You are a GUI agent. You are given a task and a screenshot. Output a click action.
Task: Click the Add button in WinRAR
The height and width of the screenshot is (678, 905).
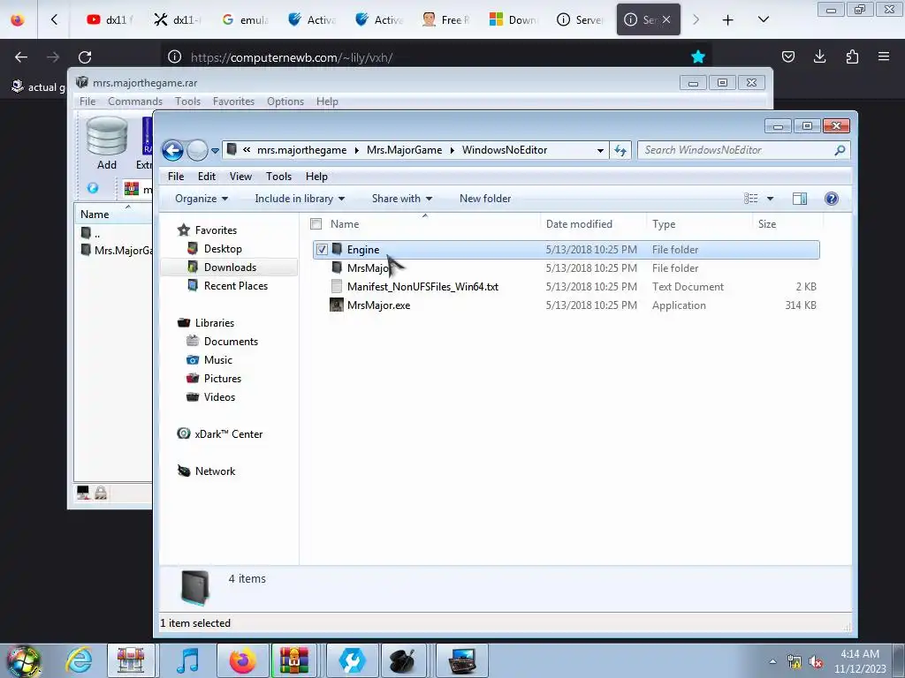coord(107,143)
